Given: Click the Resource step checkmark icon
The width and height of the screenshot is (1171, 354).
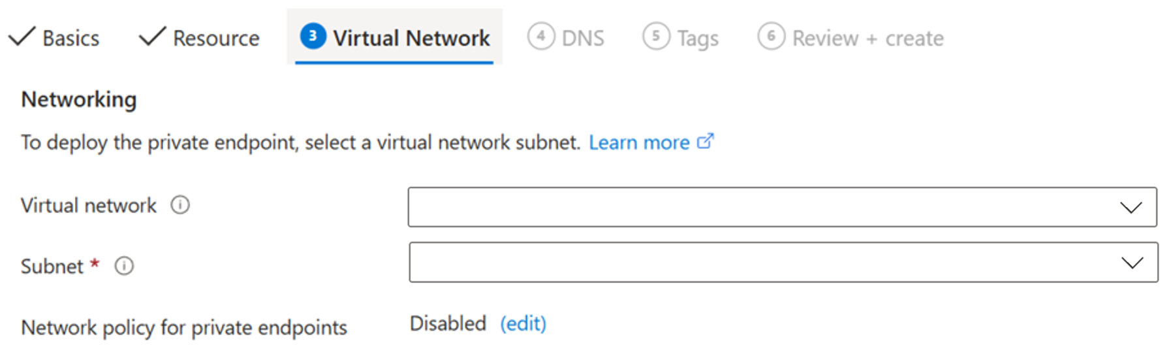Looking at the screenshot, I should pos(152,36).
